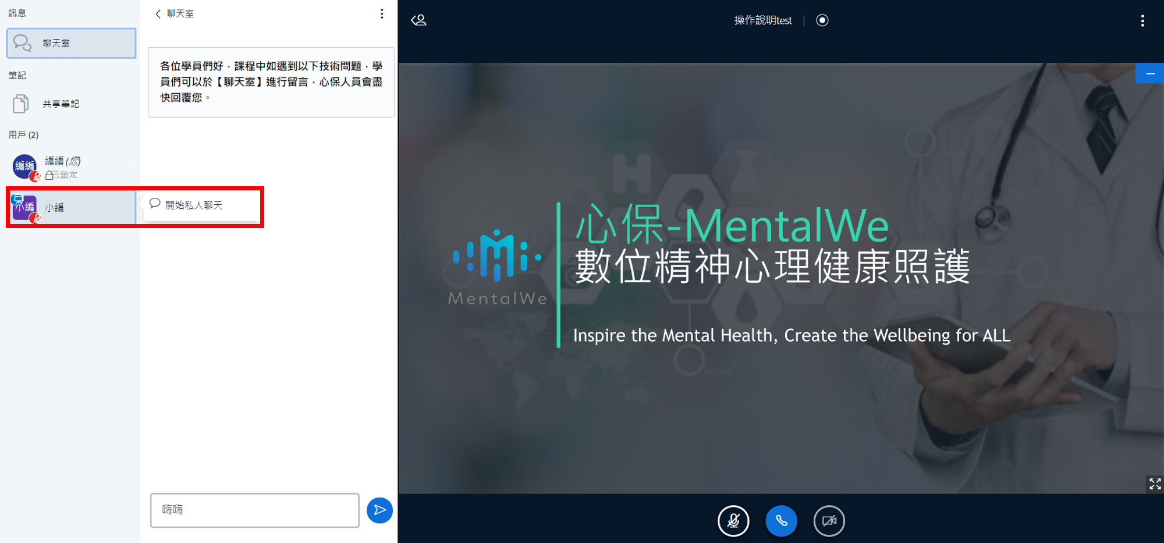Make presentation fullscreen
Image resolution: width=1164 pixels, height=543 pixels.
1155,484
